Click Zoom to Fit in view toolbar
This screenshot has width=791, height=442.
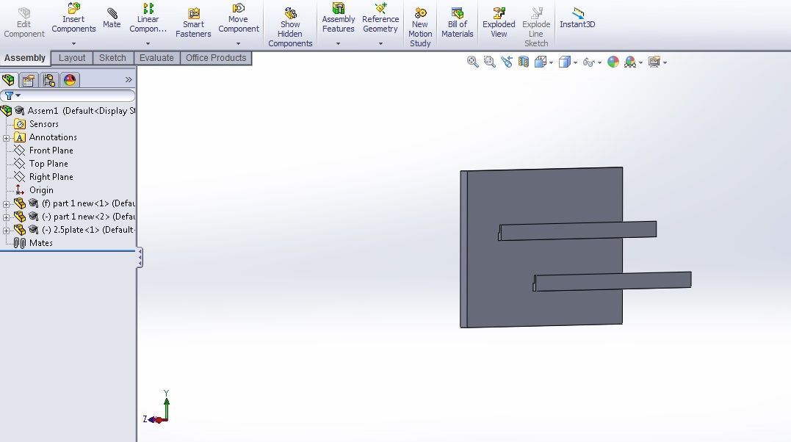[x=472, y=62]
